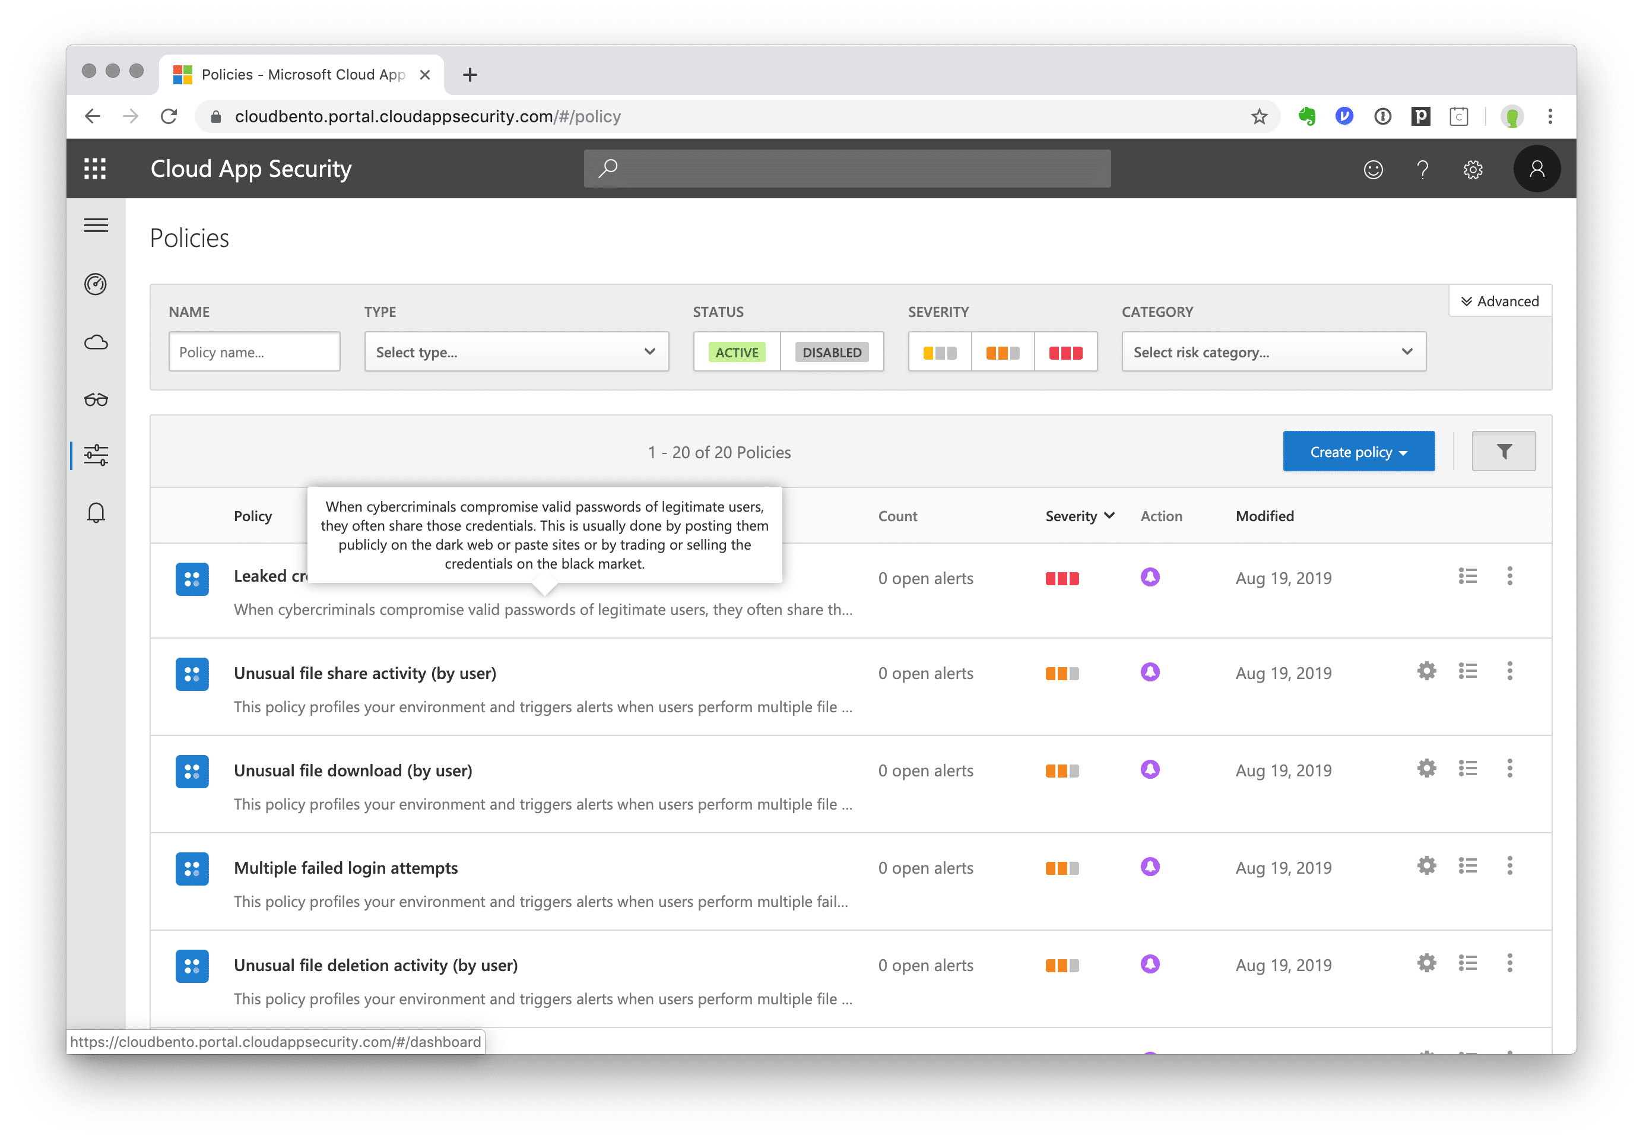
Task: Open the Control sliders sidebar icon
Action: coord(96,455)
